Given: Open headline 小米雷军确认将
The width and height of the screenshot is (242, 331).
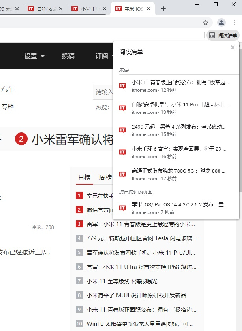Looking at the screenshot, I should point(73,140).
